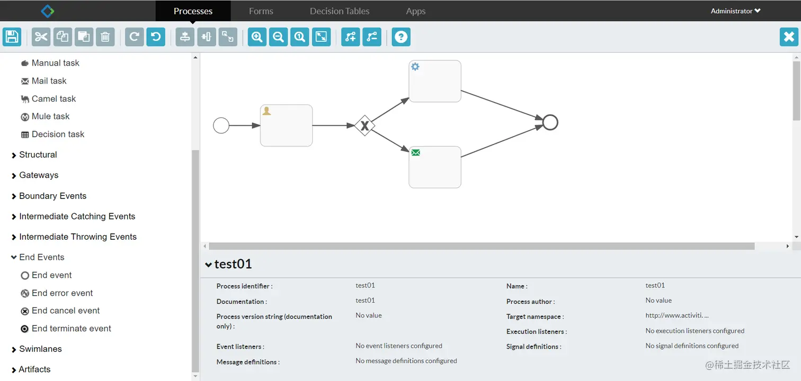Zoom out with the magnifier minus icon
This screenshot has height=381, width=801.
(x=279, y=37)
